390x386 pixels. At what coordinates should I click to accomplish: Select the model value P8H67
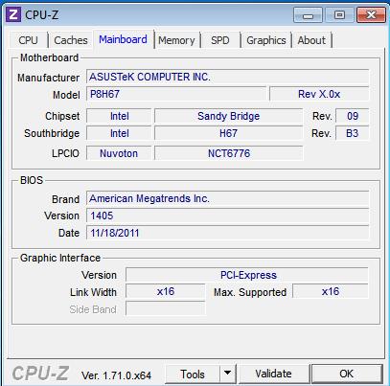pos(176,94)
